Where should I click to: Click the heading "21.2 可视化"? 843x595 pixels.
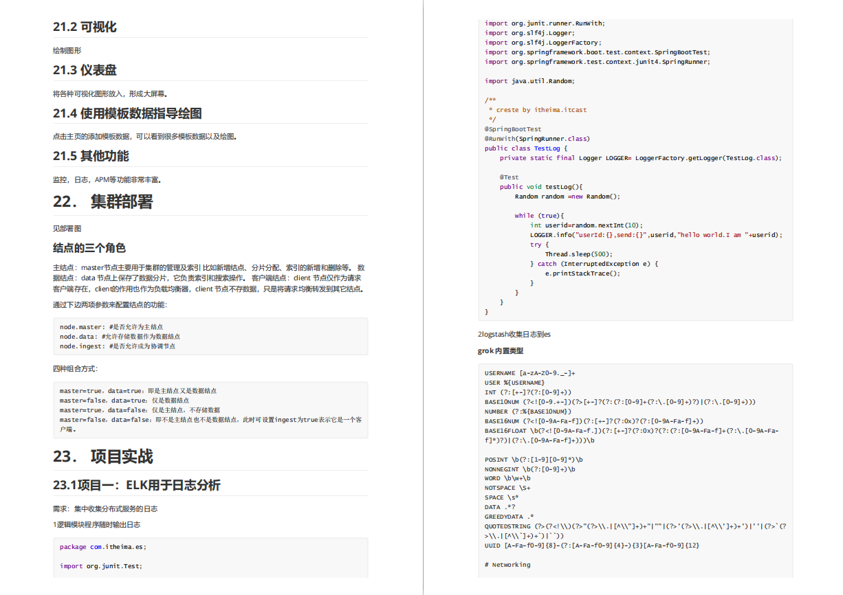pos(85,27)
